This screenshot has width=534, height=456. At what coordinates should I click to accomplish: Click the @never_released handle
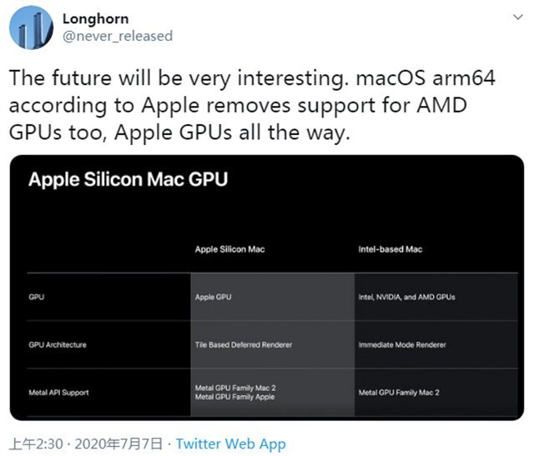[x=118, y=36]
